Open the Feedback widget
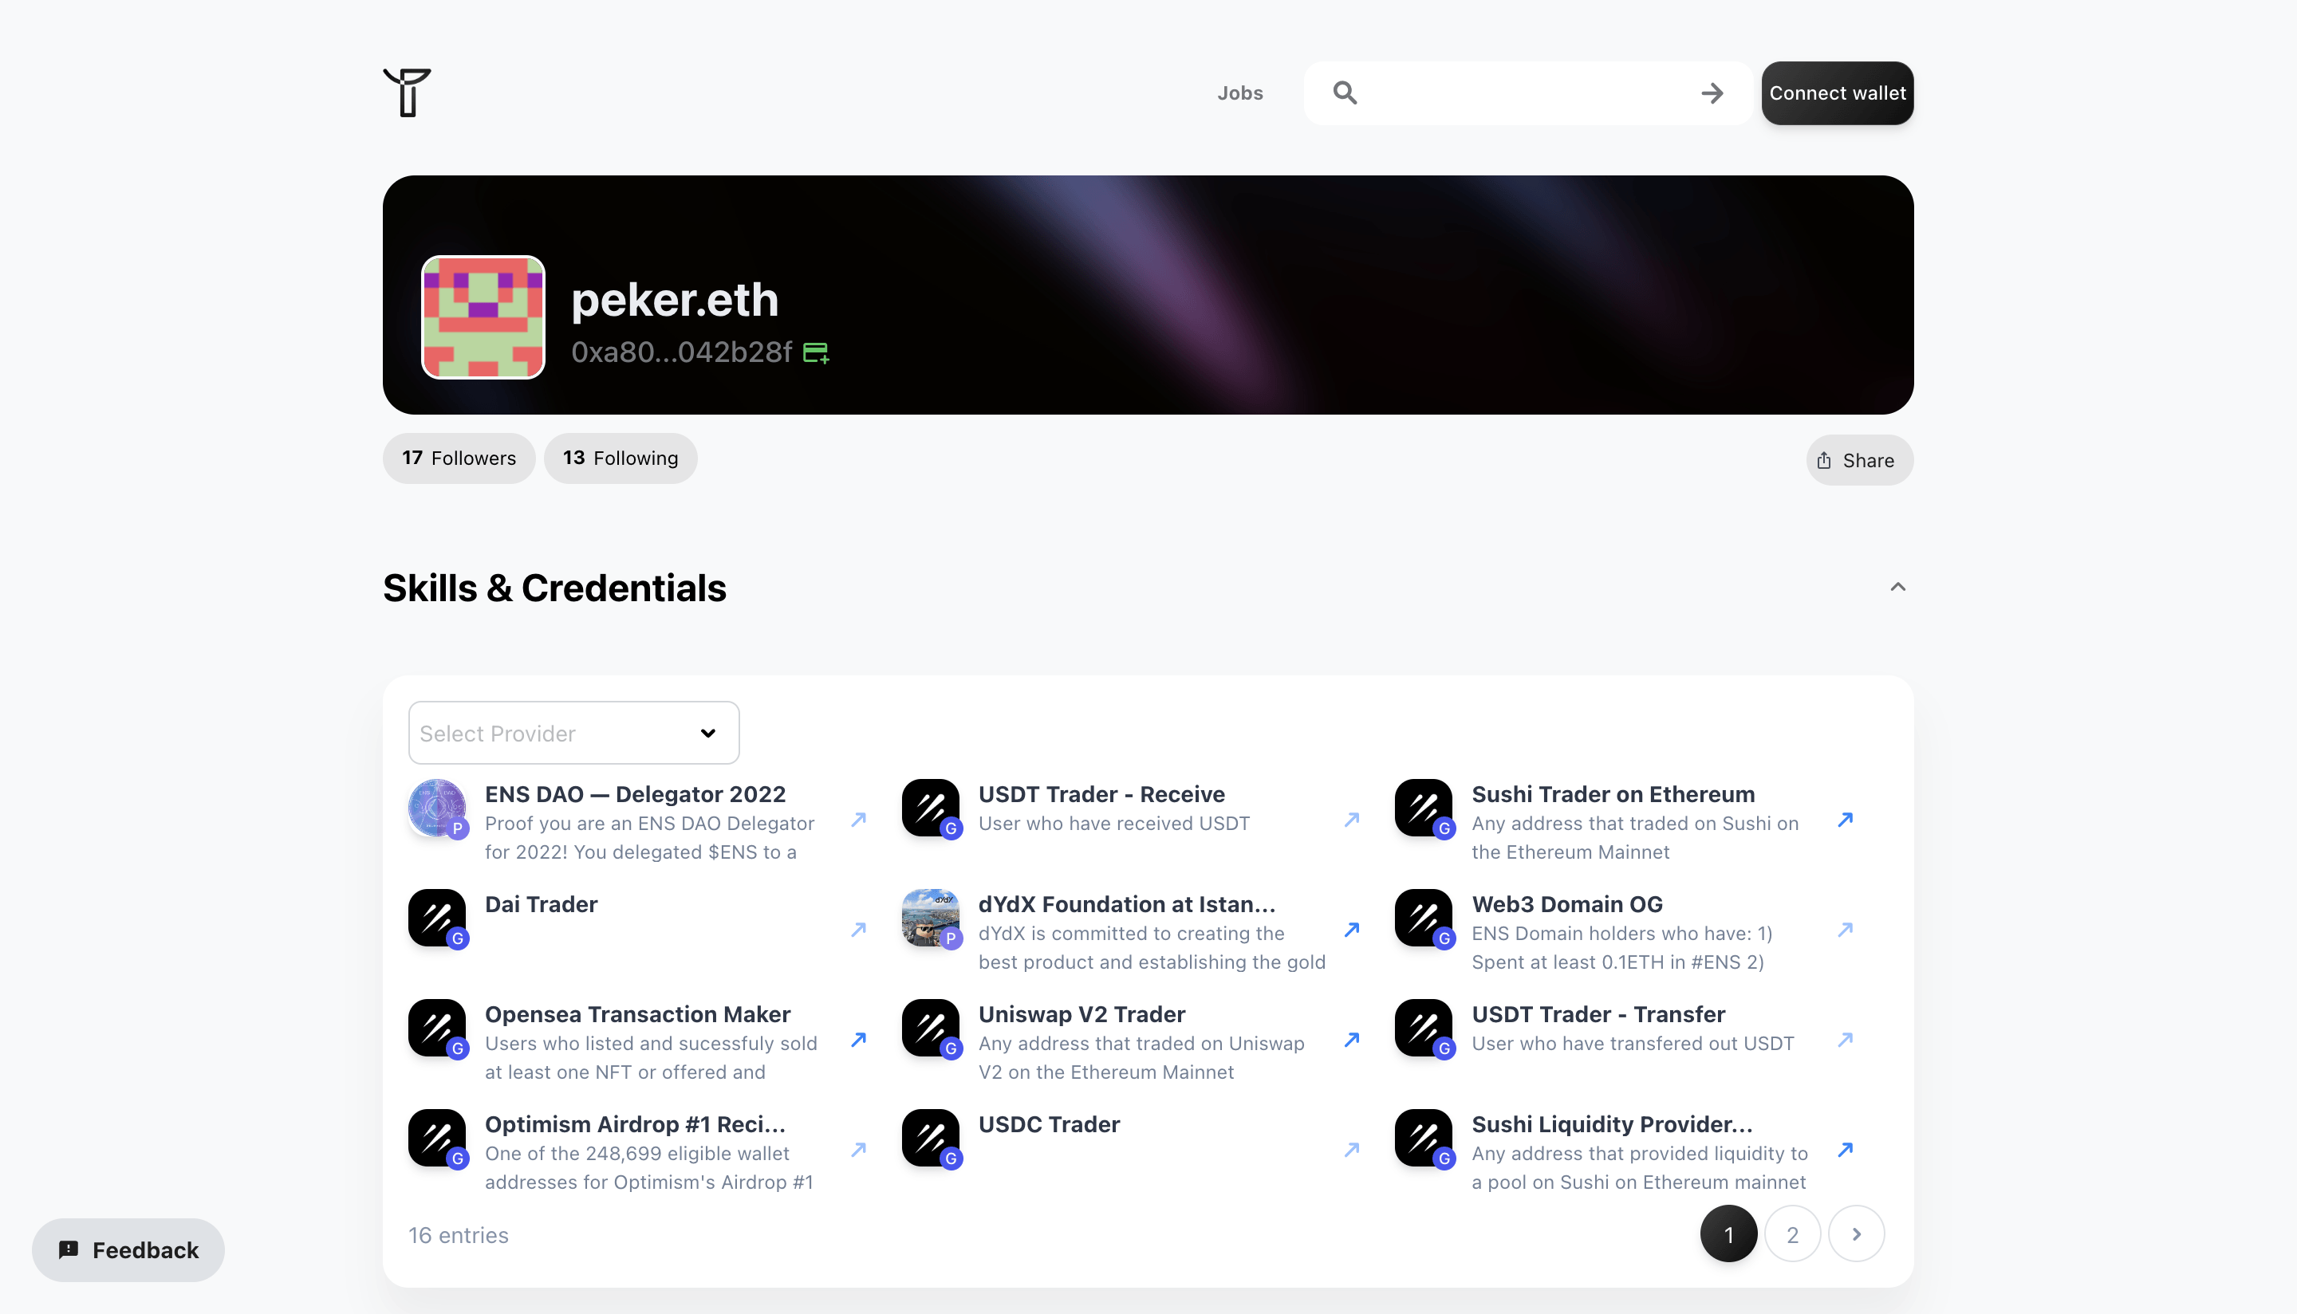 point(128,1250)
